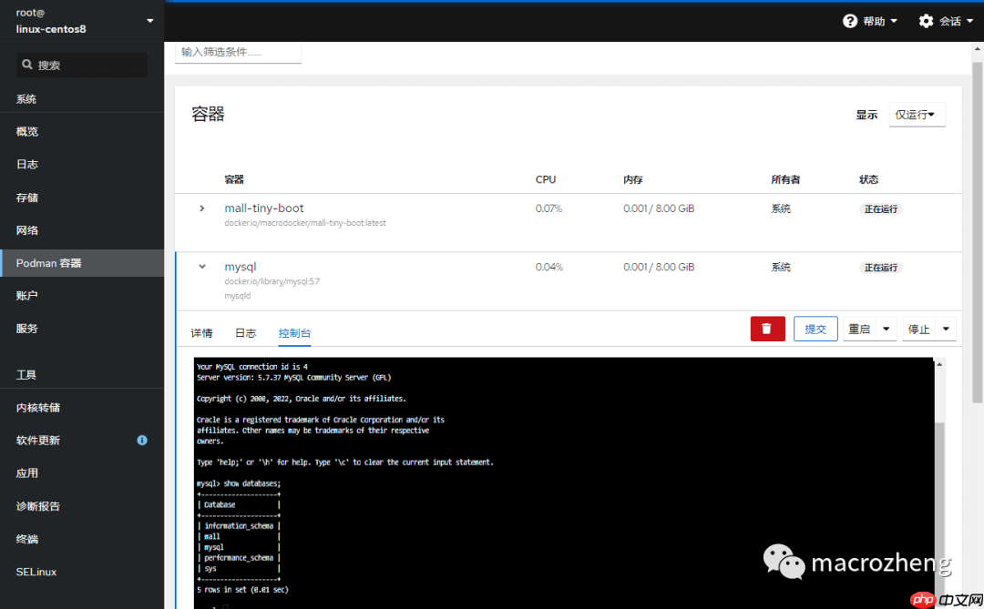Open the root@linux-centos8 account dropdown
Image resolution: width=984 pixels, height=609 pixels.
[82, 18]
